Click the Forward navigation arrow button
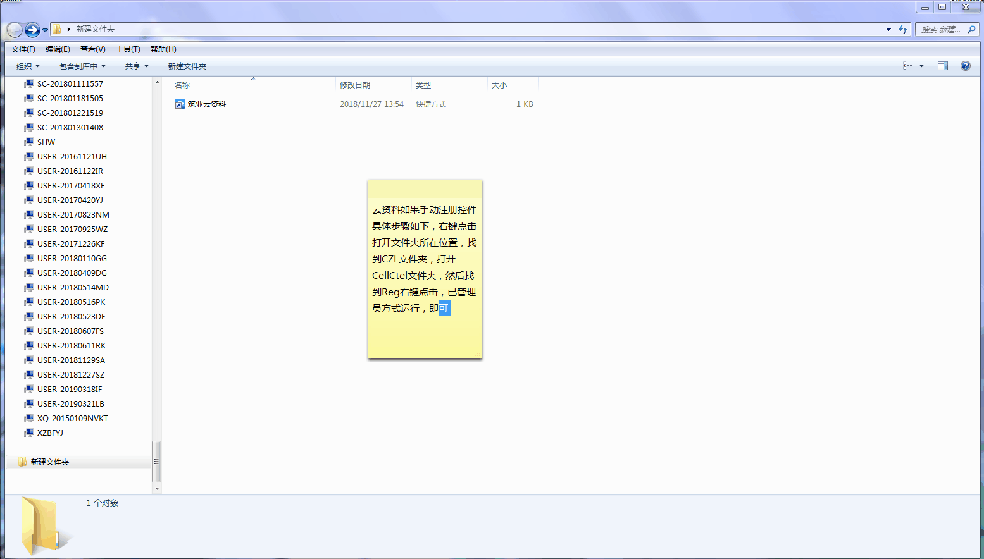 point(32,30)
